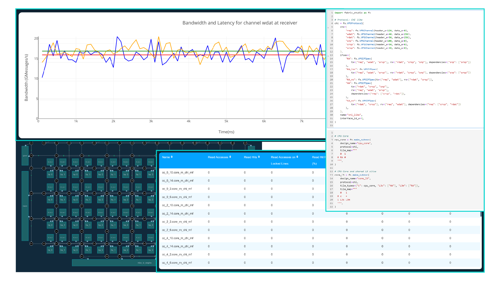Select row cc_4_2.core_rn_chi_rnf

(x=320, y=255)
